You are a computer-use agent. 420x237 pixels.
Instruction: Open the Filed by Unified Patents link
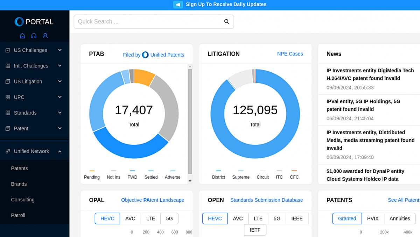coord(154,55)
